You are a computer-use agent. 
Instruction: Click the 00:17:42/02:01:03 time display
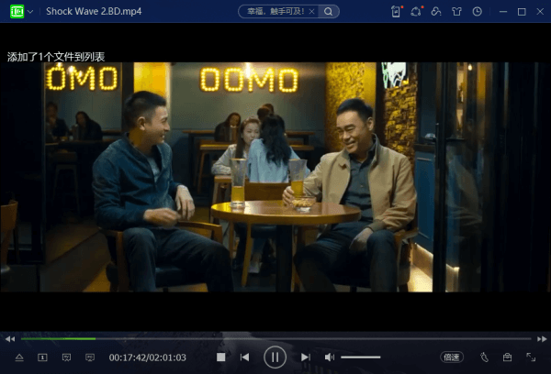148,357
